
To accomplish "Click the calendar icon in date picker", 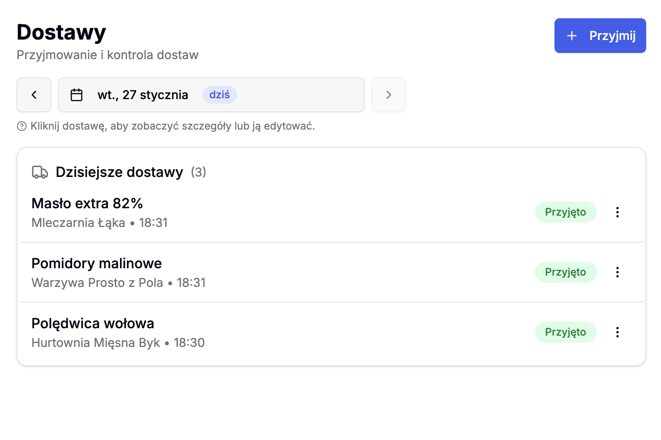I will 77,95.
